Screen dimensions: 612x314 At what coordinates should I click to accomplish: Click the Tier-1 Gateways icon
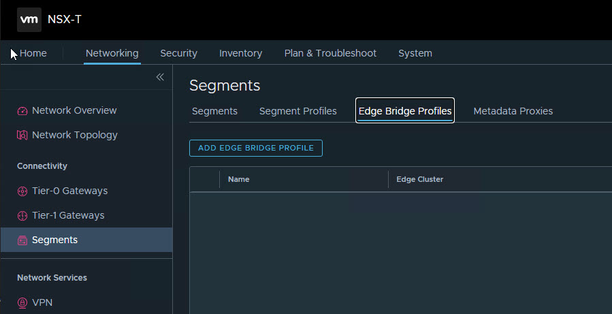pyautogui.click(x=22, y=216)
